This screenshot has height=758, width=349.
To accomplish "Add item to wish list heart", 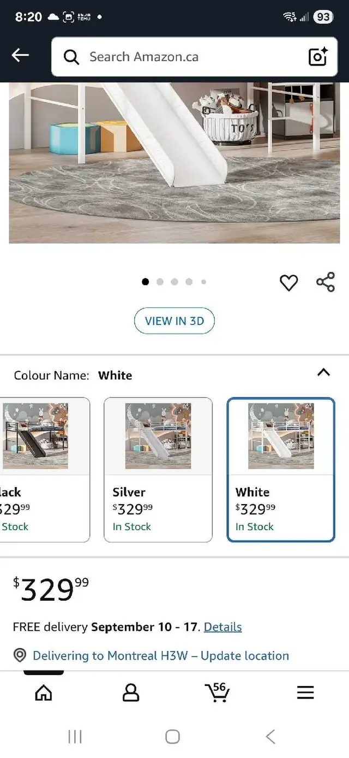I will point(288,282).
